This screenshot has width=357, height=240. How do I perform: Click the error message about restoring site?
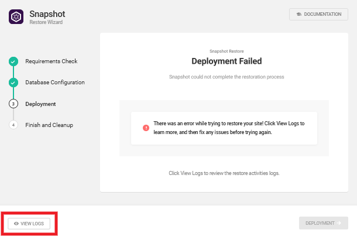pos(229,128)
